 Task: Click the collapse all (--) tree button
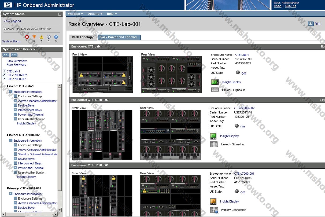[14, 55]
